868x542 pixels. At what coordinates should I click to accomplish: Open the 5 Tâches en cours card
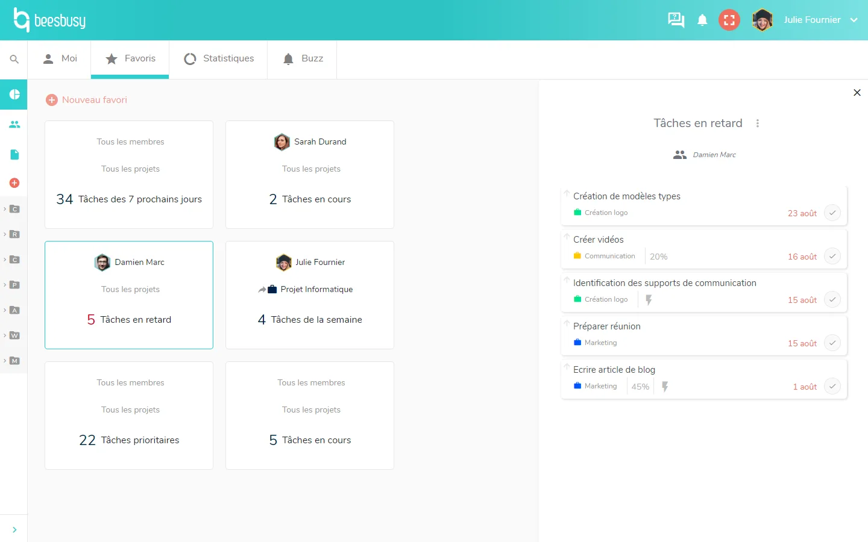[310, 416]
